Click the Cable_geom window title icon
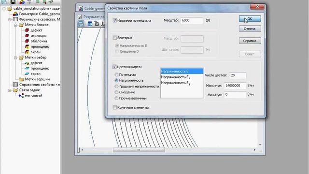 point(81,8)
